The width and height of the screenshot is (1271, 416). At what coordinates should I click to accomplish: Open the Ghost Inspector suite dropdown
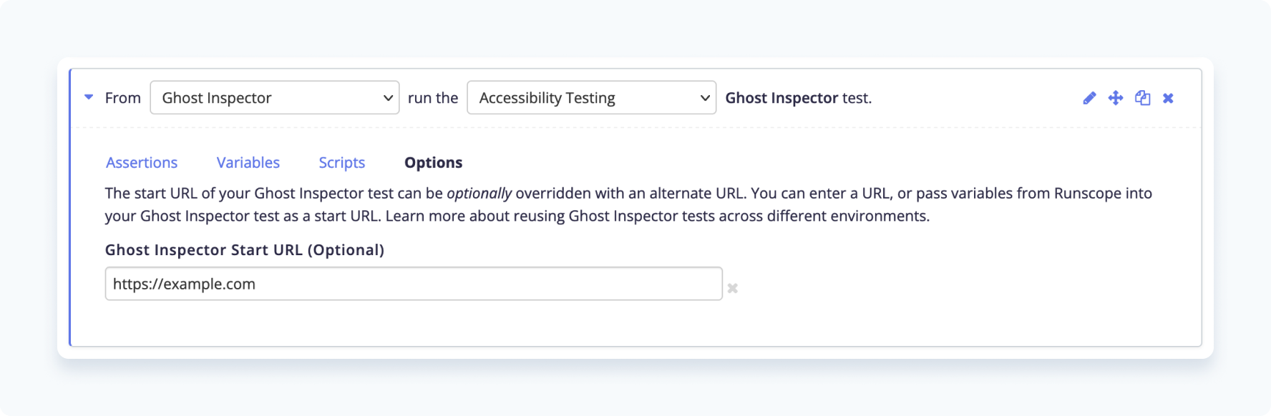(x=274, y=98)
